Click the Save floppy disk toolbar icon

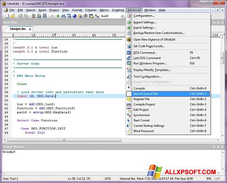(x=21, y=16)
